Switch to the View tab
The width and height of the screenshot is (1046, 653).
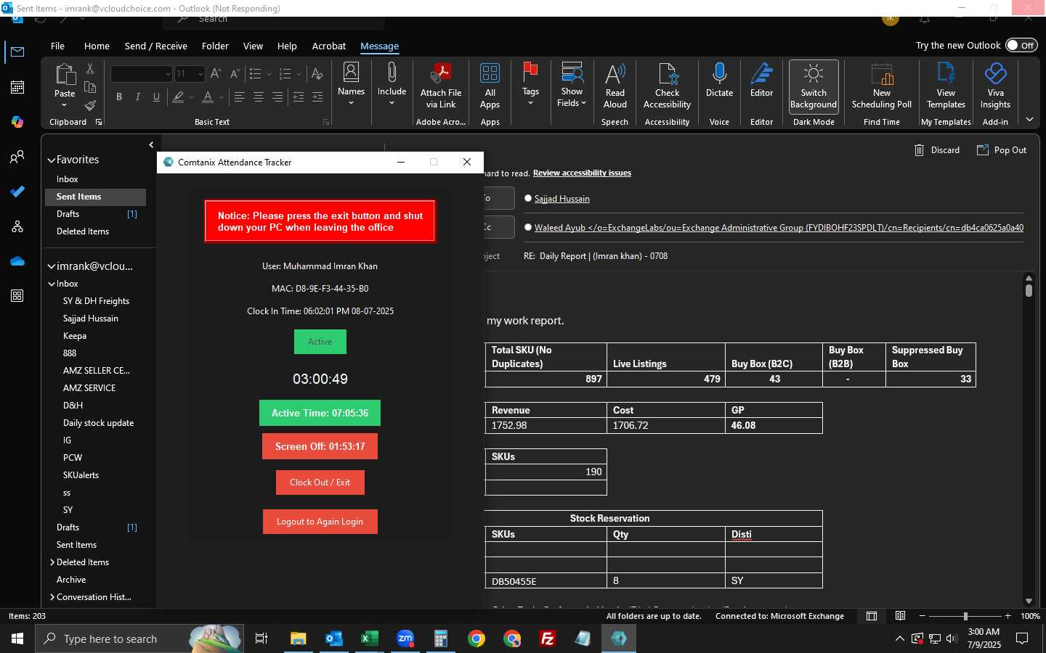(253, 46)
